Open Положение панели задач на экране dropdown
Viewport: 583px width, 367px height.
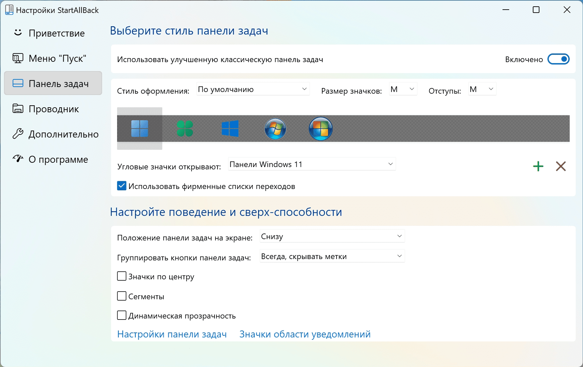(x=332, y=236)
